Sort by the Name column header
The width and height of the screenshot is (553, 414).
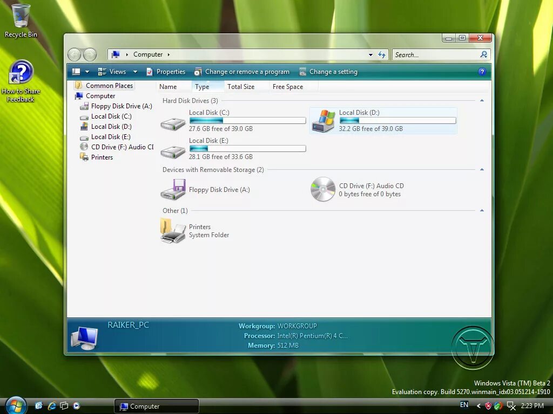coord(173,87)
